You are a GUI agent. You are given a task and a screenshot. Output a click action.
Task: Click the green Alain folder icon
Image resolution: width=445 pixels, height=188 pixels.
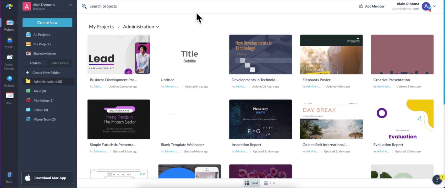(x=28, y=91)
